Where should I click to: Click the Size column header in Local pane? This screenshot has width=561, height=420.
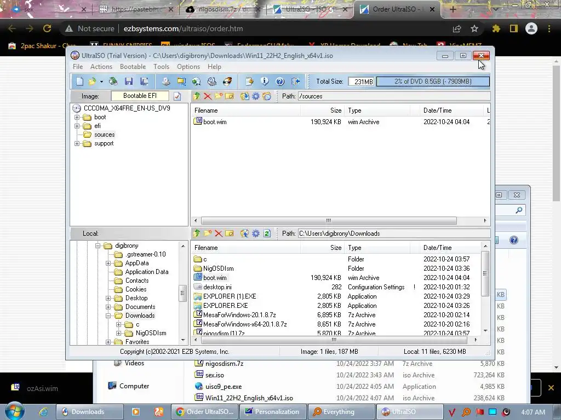(x=322, y=248)
